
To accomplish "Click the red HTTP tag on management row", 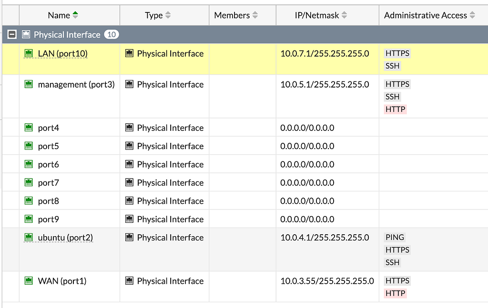I will point(395,109).
